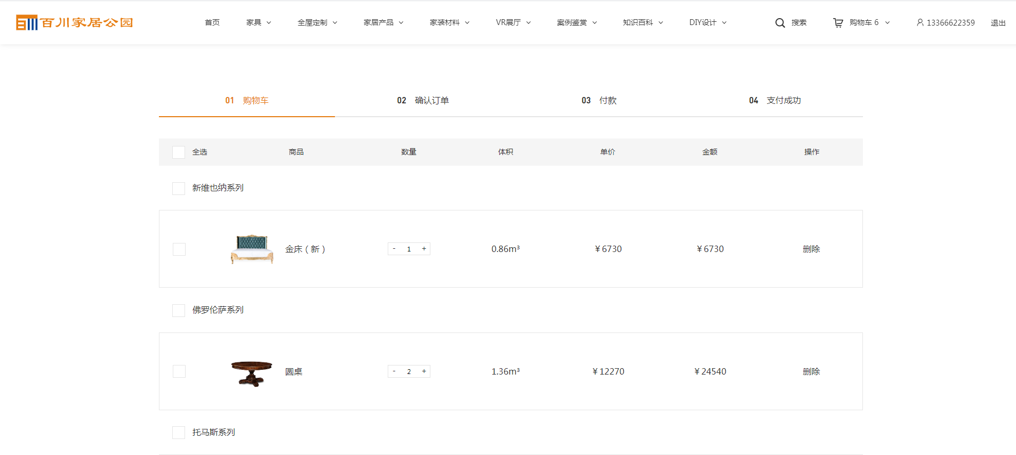Open the shopping cart icon

pos(838,23)
